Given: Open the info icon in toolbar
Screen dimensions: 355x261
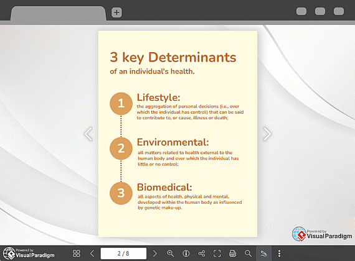Looking at the screenshot, I should click(186, 254).
